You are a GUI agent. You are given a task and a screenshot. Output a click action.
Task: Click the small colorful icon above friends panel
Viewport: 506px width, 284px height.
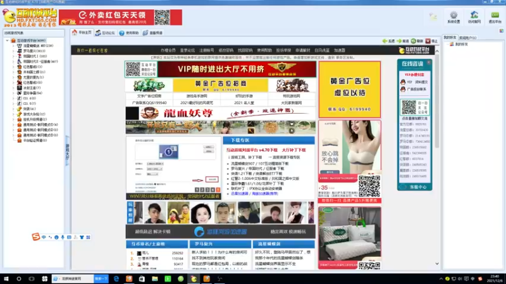(x=501, y=31)
